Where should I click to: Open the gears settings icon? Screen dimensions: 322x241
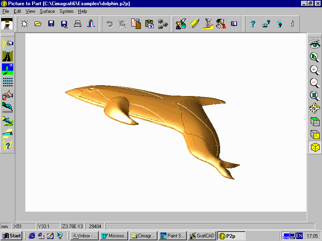[163, 24]
